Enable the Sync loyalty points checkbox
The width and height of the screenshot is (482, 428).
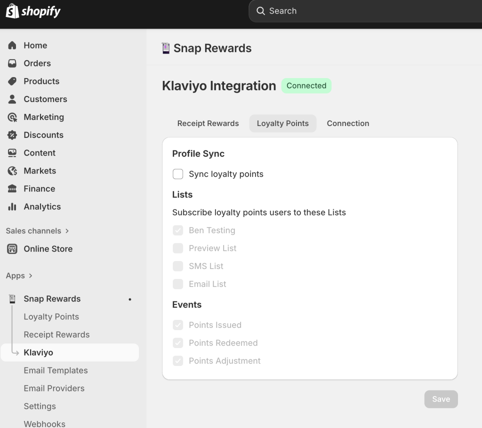pyautogui.click(x=178, y=174)
